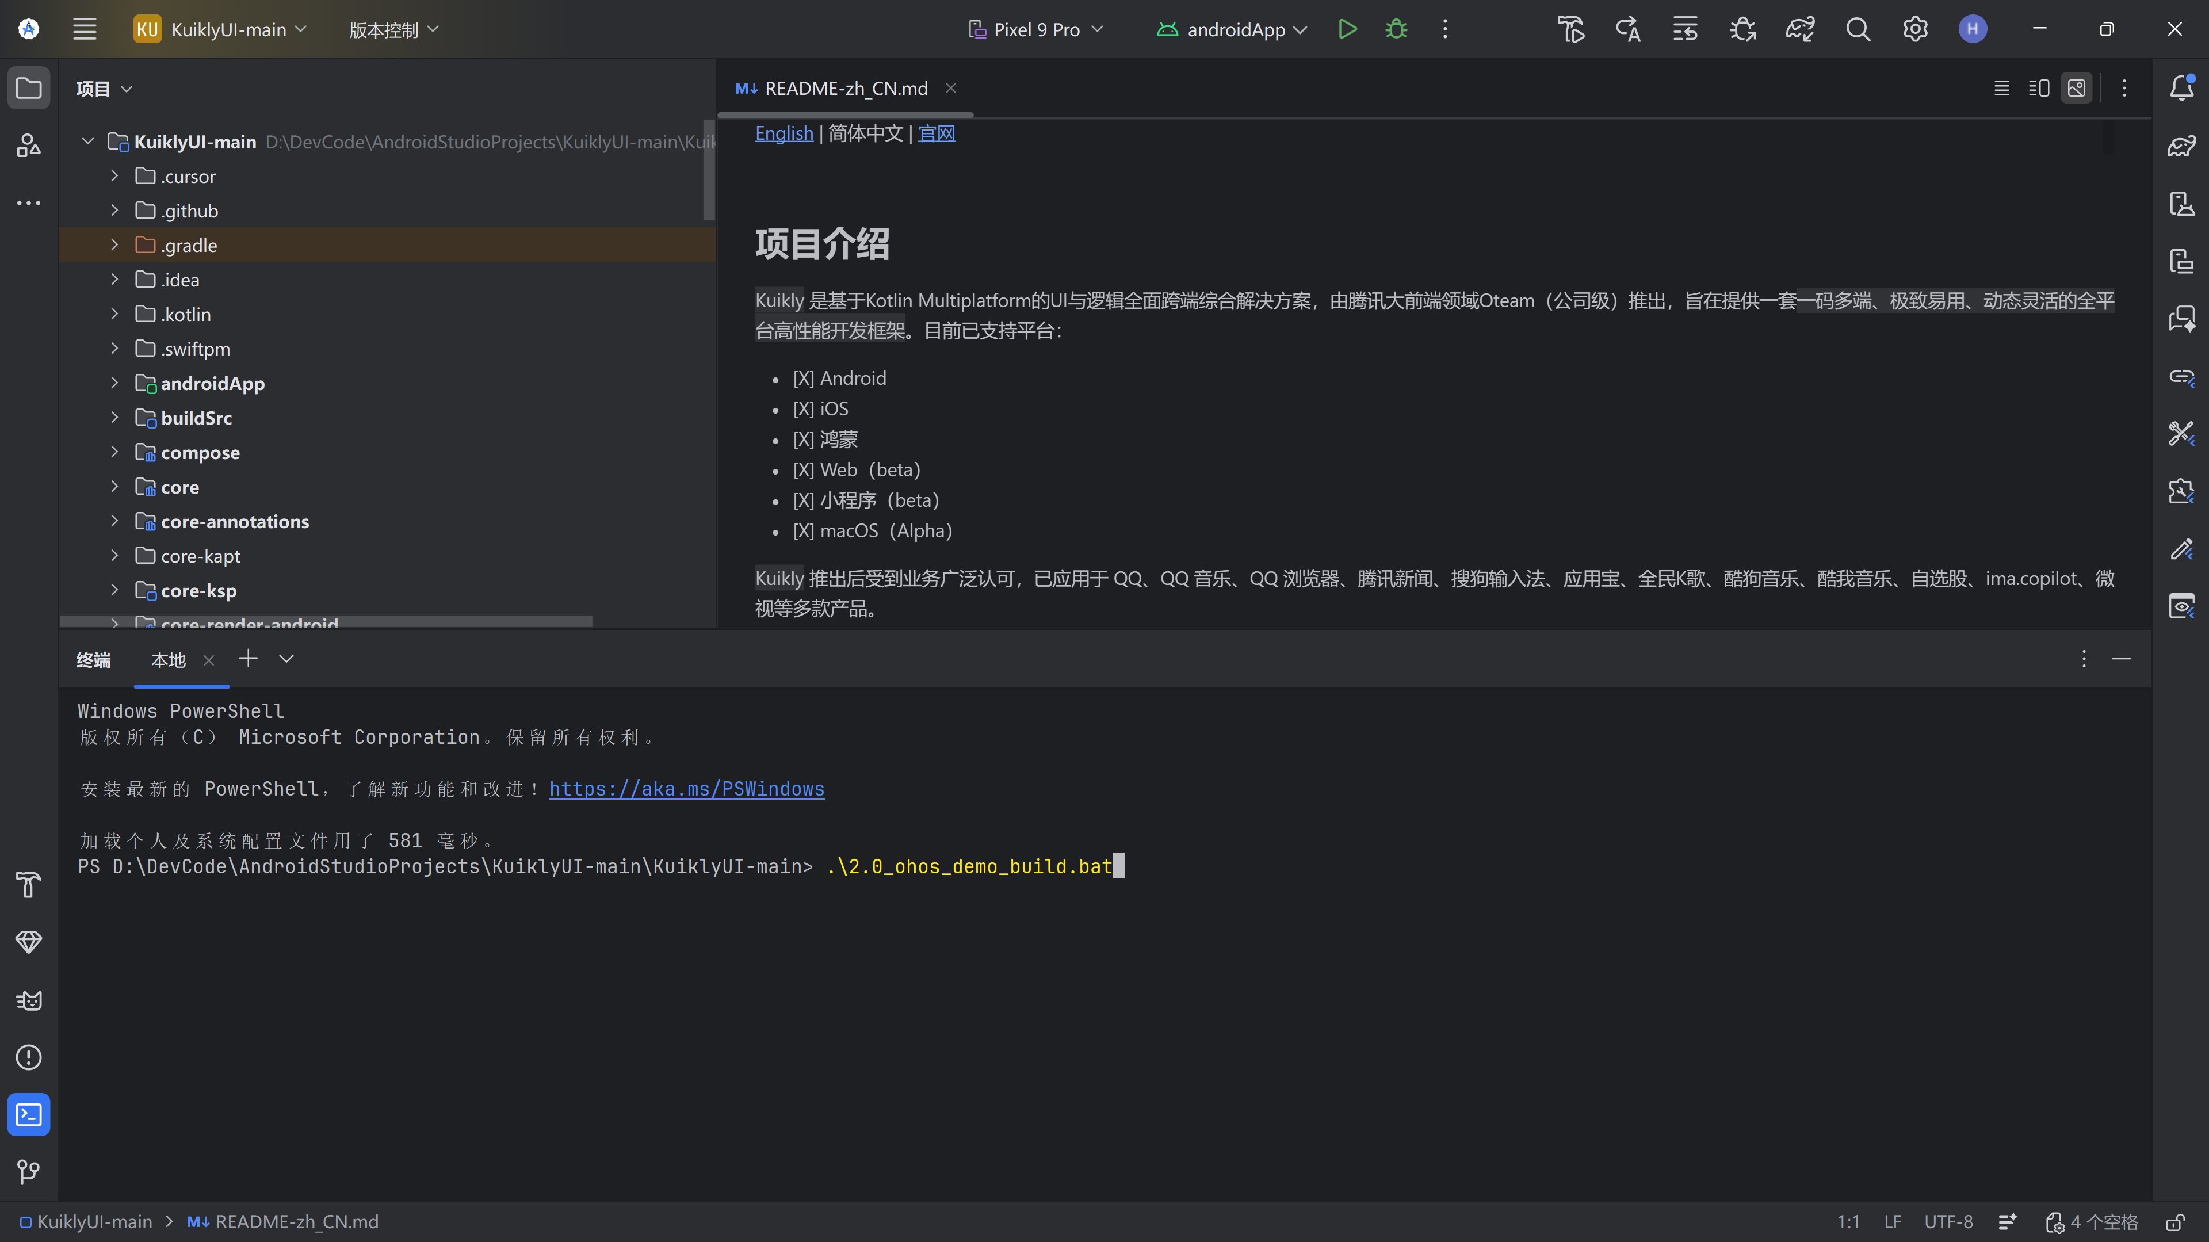Open the Git tool window icon

pyautogui.click(x=28, y=1171)
